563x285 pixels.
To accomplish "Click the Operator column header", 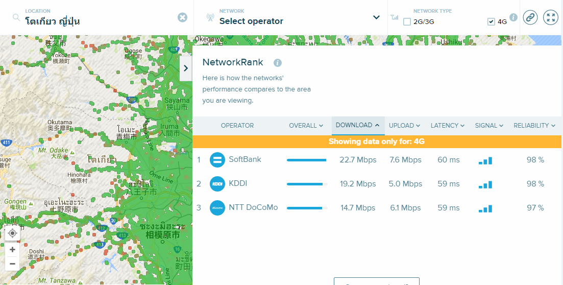I will [x=237, y=126].
